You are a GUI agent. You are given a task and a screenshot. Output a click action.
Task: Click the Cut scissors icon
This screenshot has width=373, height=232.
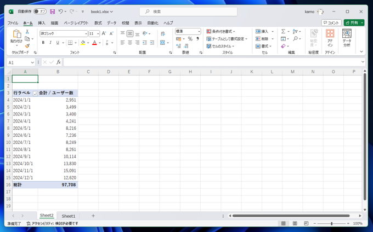[x=27, y=32]
